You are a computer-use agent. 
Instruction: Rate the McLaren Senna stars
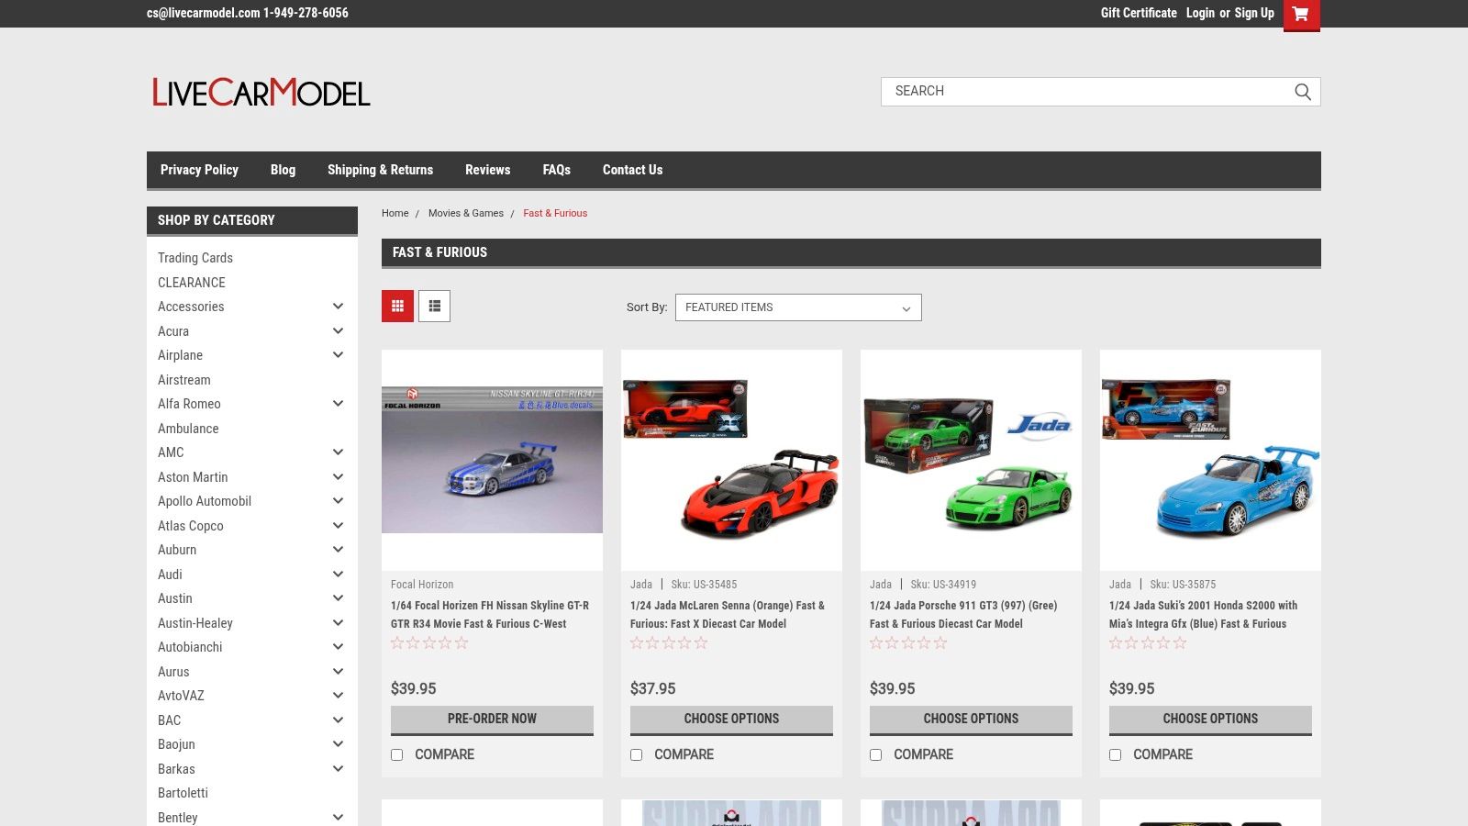pos(669,643)
